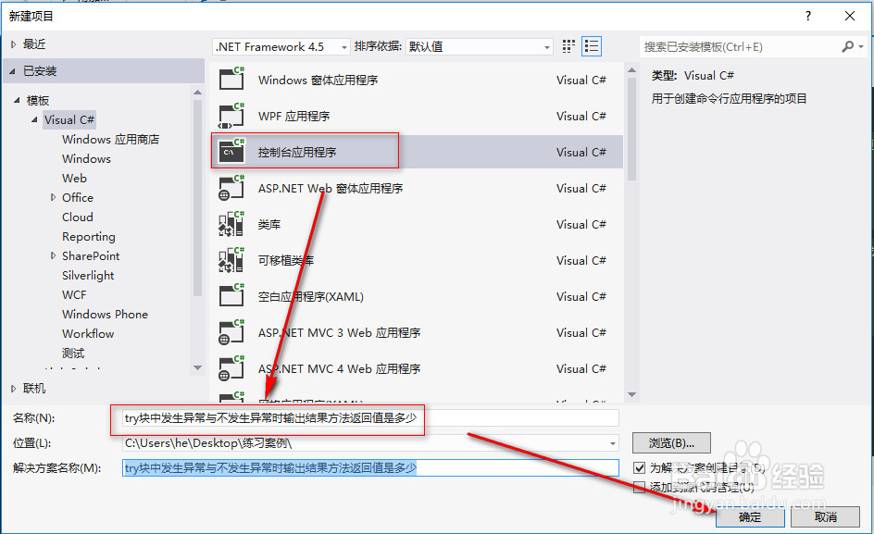
Task: Expand the Office tree node
Action: [53, 197]
